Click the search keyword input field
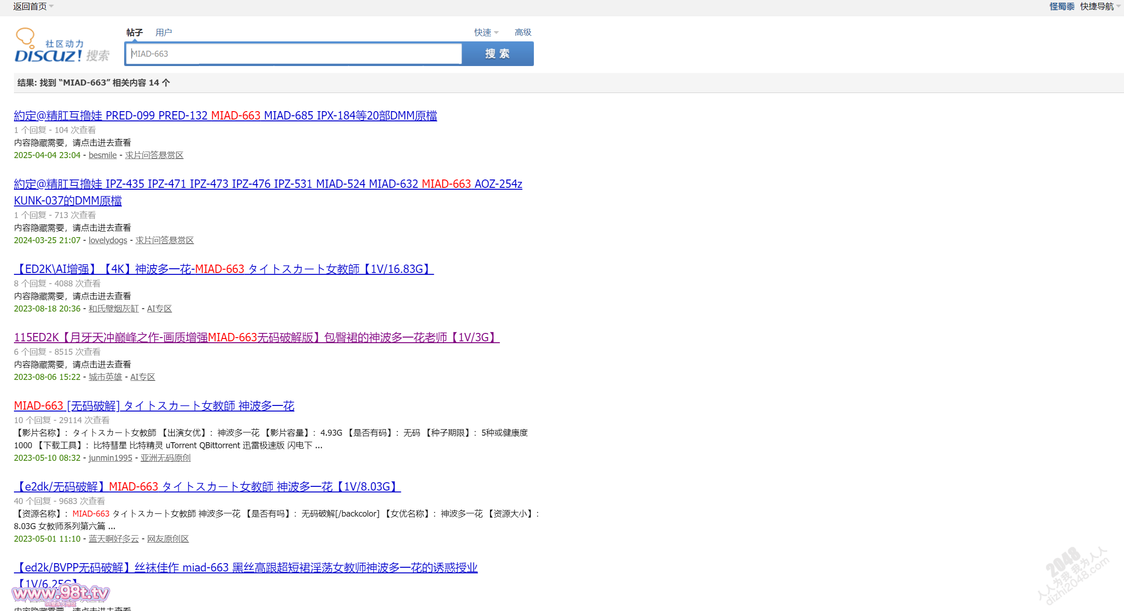 pos(293,53)
